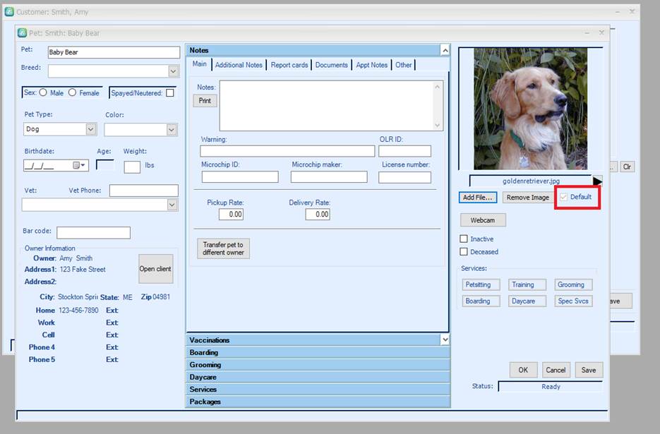Expand the Vaccinations section
Viewport: 660px width, 434px height.
click(444, 340)
